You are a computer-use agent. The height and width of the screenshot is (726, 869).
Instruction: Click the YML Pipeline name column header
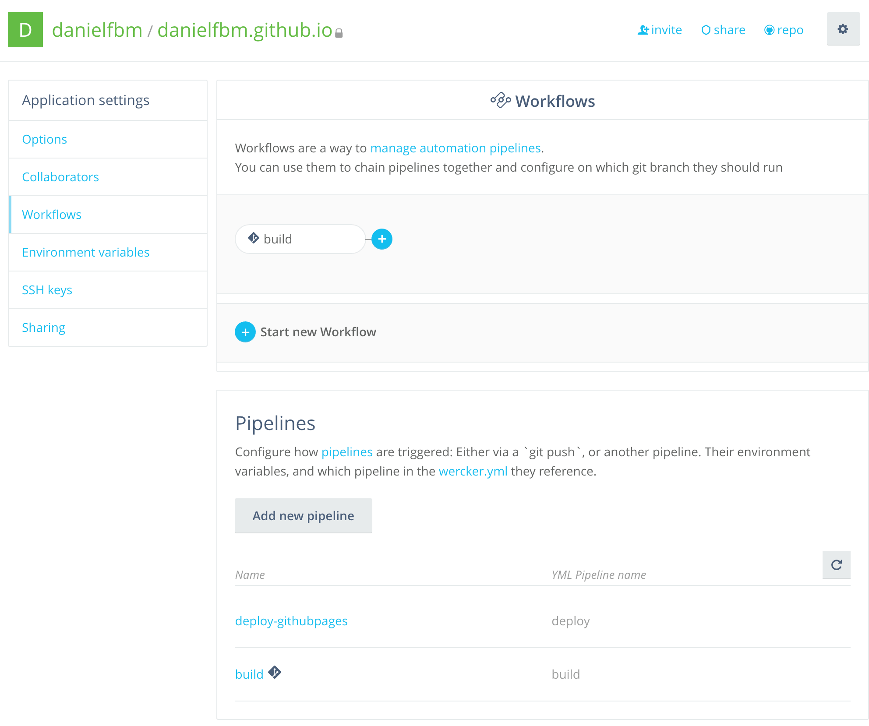pyautogui.click(x=599, y=574)
